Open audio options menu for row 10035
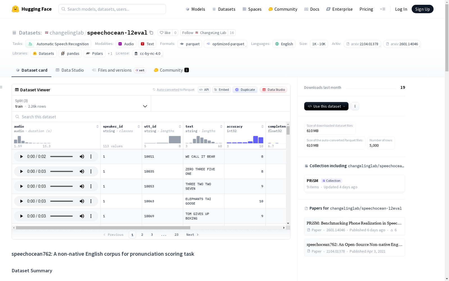This screenshot has height=281, width=449. tap(91, 171)
